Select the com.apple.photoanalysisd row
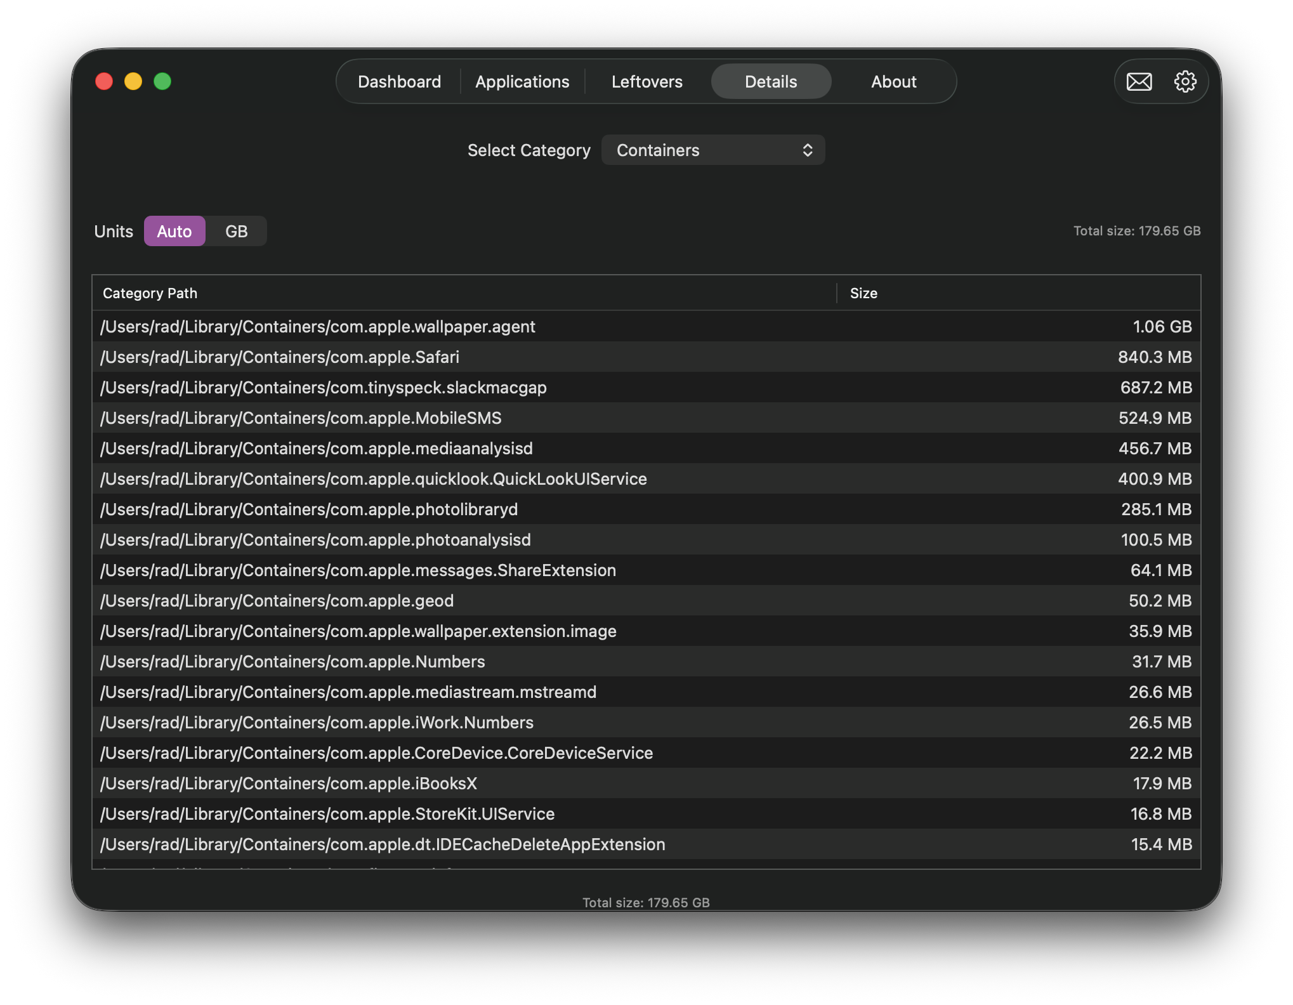The width and height of the screenshot is (1293, 1005). [646, 540]
